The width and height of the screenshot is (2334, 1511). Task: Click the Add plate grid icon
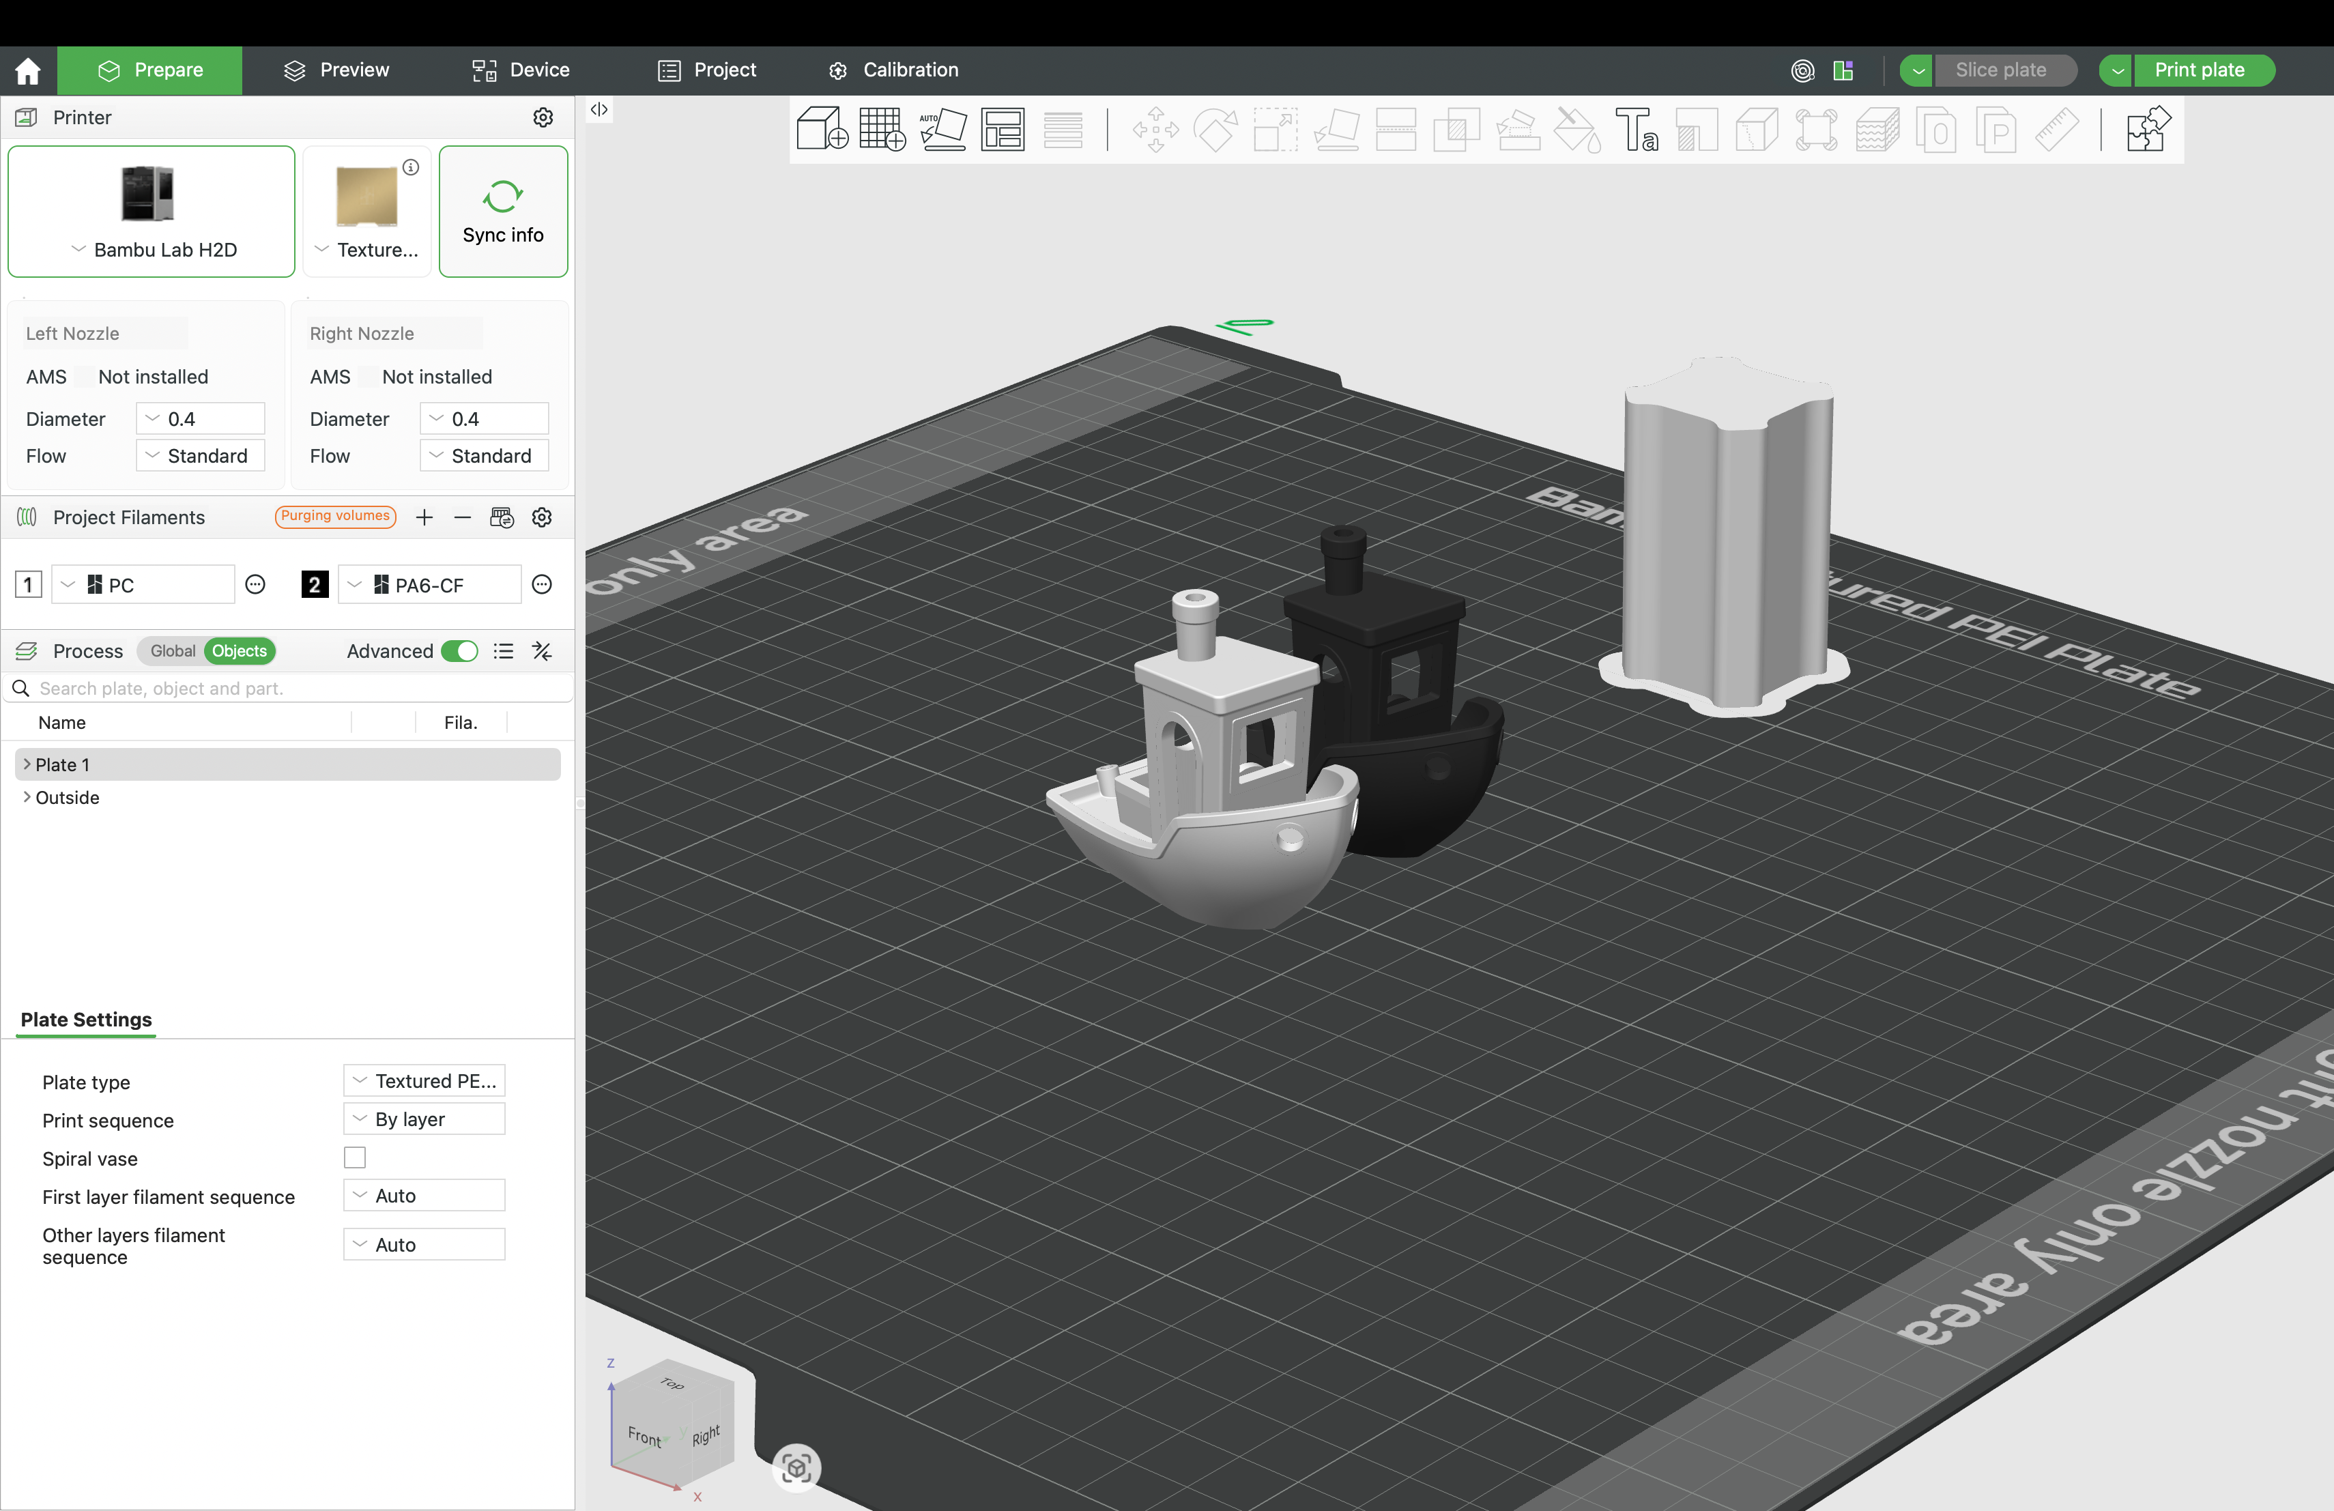pos(882,130)
